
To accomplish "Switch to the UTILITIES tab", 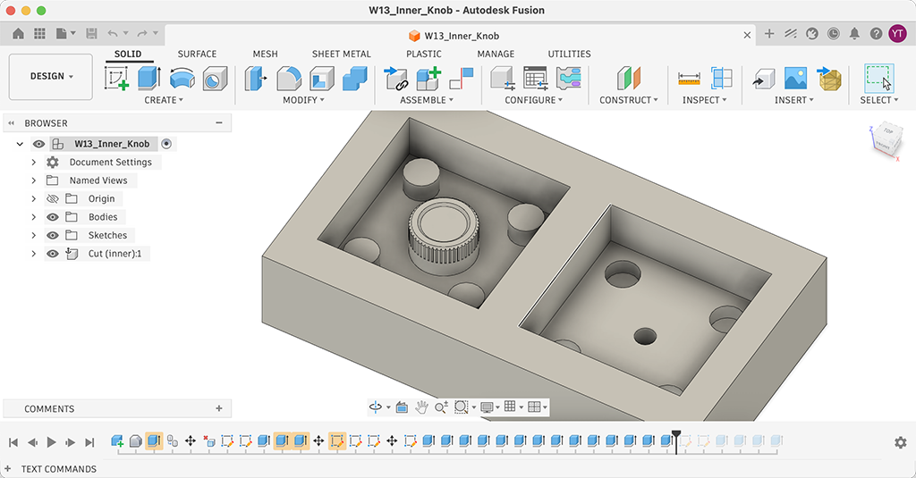I will click(569, 54).
